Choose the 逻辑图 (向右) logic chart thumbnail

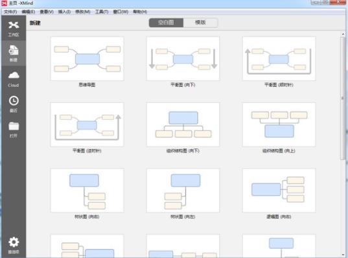click(279, 191)
